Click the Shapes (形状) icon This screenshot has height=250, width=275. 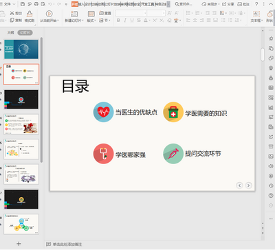pos(270,14)
